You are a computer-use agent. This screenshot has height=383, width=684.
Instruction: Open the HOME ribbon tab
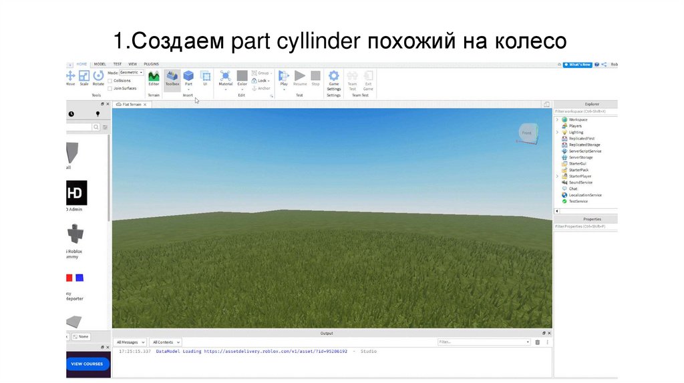click(x=81, y=64)
